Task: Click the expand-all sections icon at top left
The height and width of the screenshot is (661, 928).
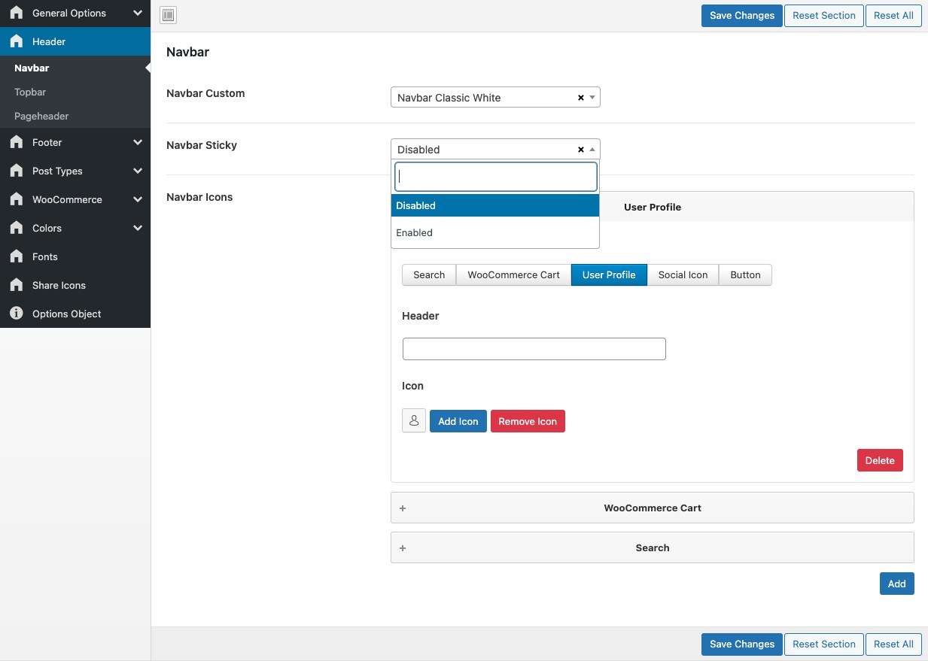Action: coord(168,15)
